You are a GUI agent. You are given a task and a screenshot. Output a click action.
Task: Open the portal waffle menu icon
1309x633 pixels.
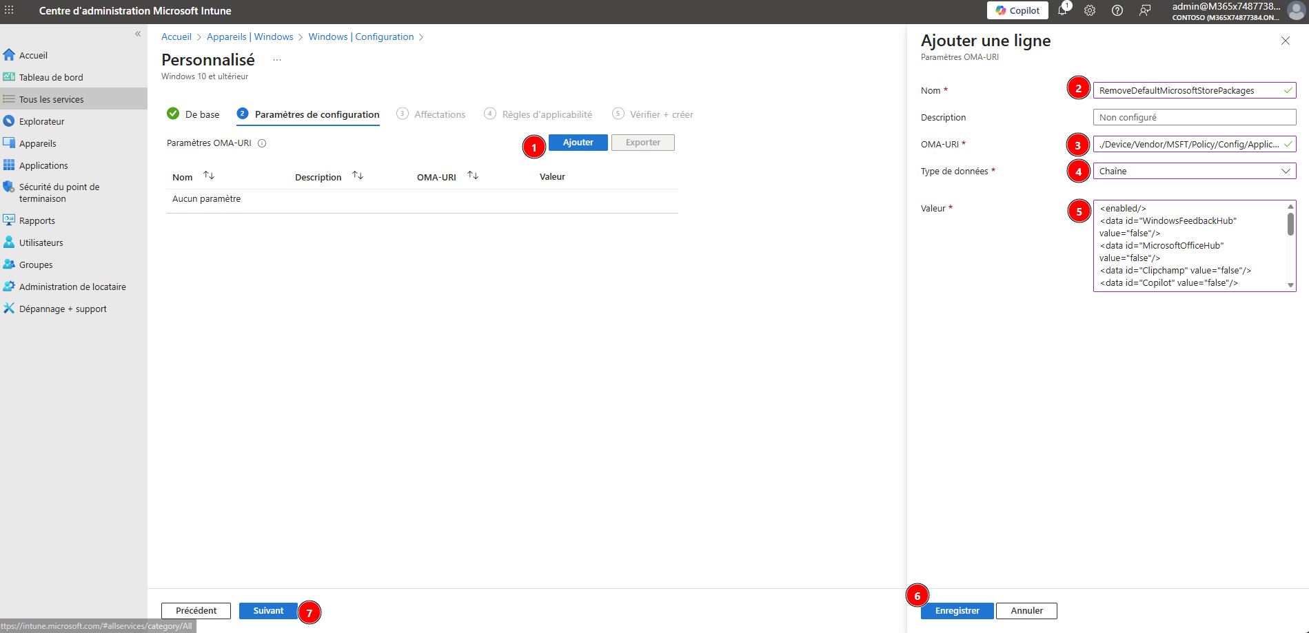pos(9,10)
